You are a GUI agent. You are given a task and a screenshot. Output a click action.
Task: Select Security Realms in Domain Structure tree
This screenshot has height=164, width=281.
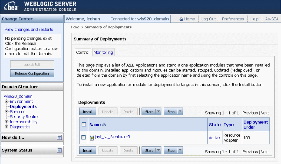(x=24, y=117)
